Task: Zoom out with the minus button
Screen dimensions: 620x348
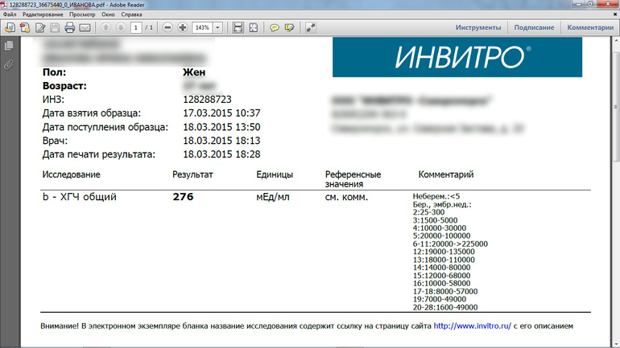Action: point(167,27)
